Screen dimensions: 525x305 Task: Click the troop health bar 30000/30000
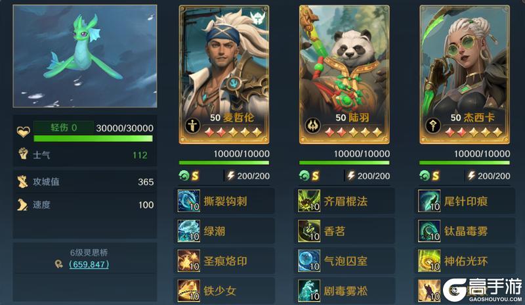pyautogui.click(x=93, y=138)
